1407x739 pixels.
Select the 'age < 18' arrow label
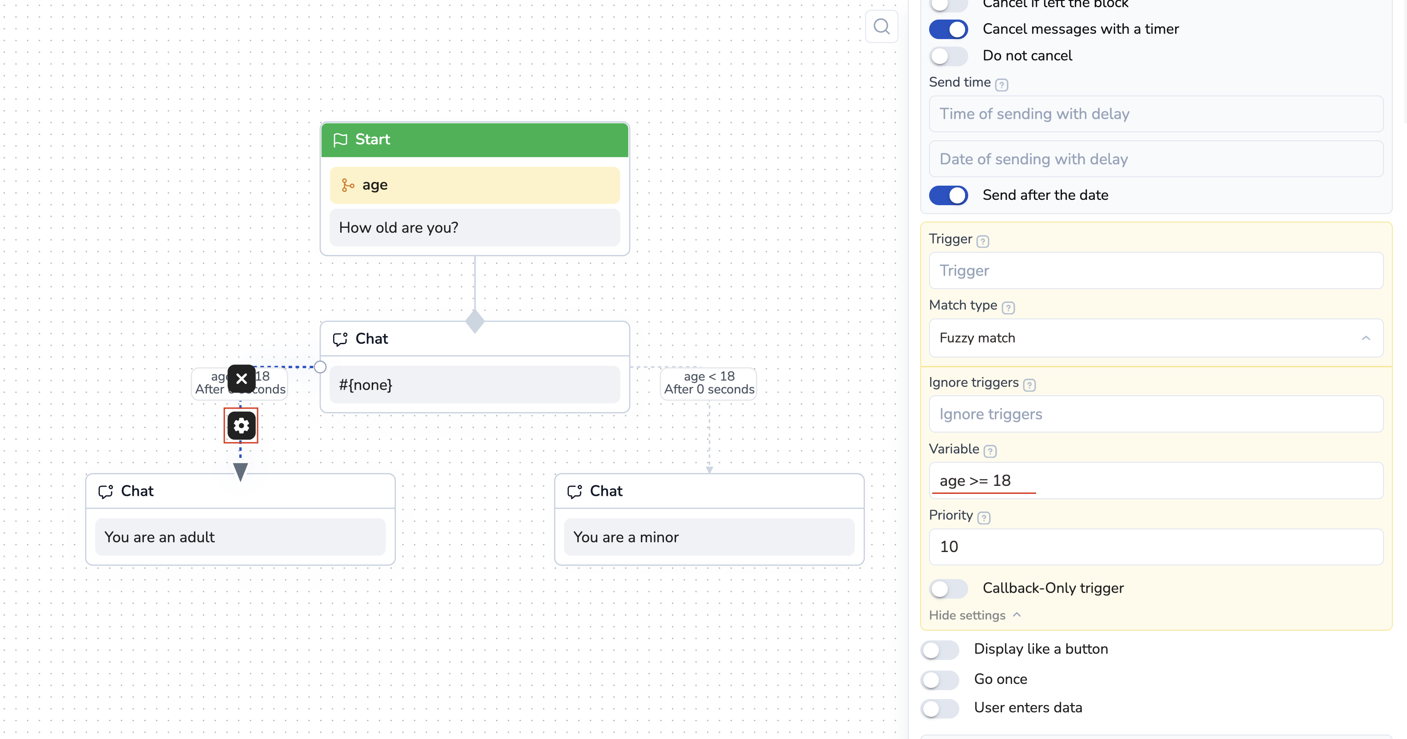(708, 383)
